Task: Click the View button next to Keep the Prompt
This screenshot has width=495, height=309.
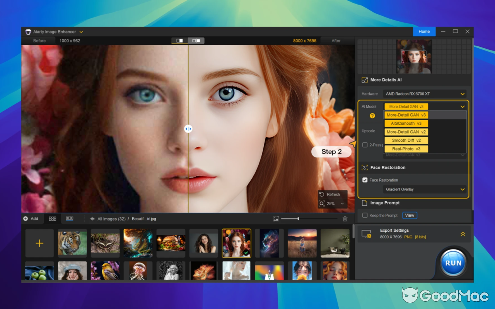Action: pos(410,215)
